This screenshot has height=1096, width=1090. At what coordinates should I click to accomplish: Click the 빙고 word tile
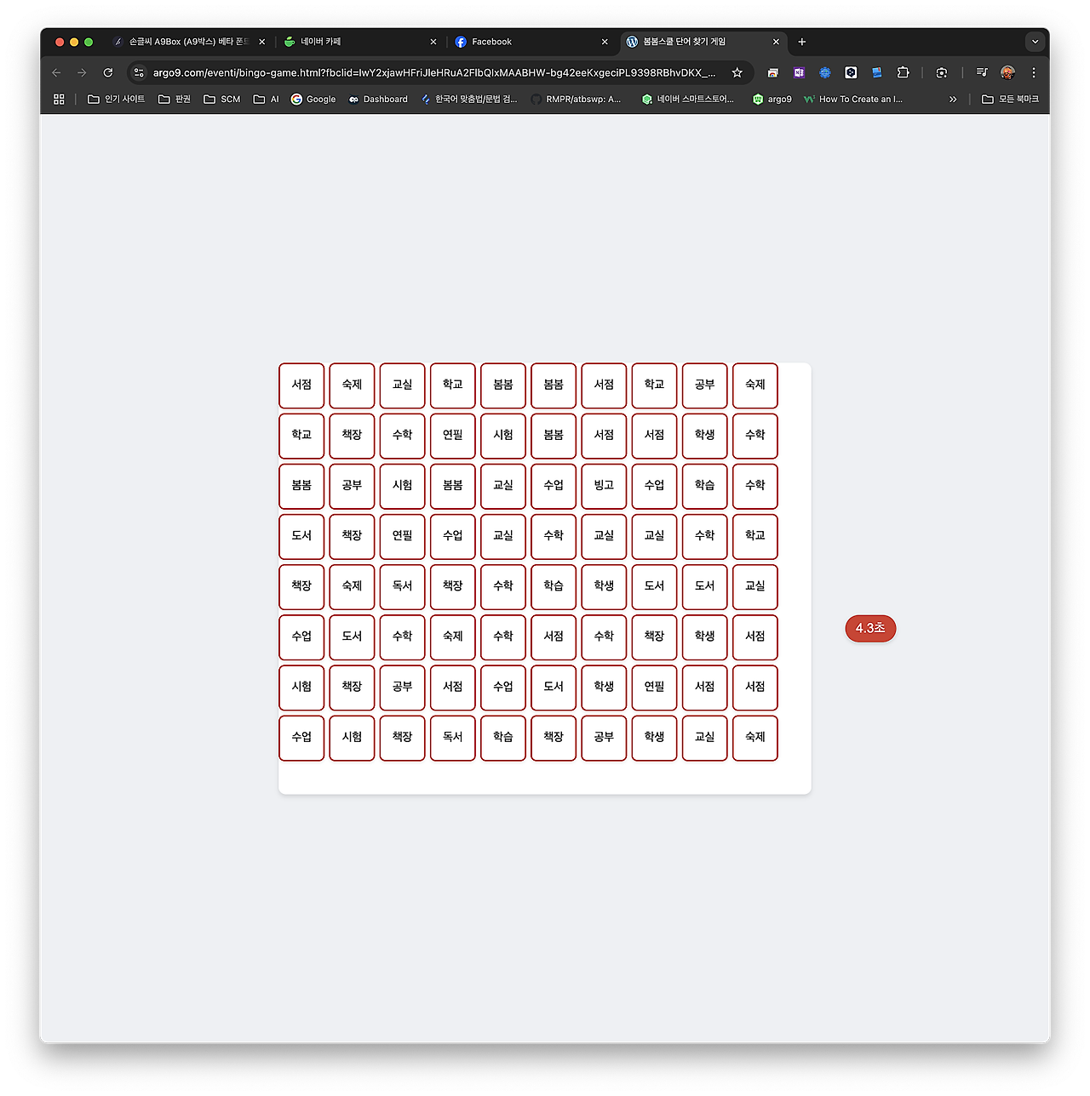[604, 485]
